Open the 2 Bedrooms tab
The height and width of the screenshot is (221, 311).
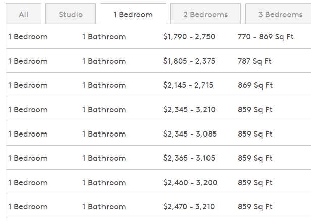click(x=205, y=14)
